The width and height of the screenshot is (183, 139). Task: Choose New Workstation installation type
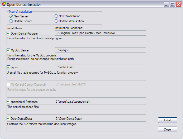pos(56,16)
